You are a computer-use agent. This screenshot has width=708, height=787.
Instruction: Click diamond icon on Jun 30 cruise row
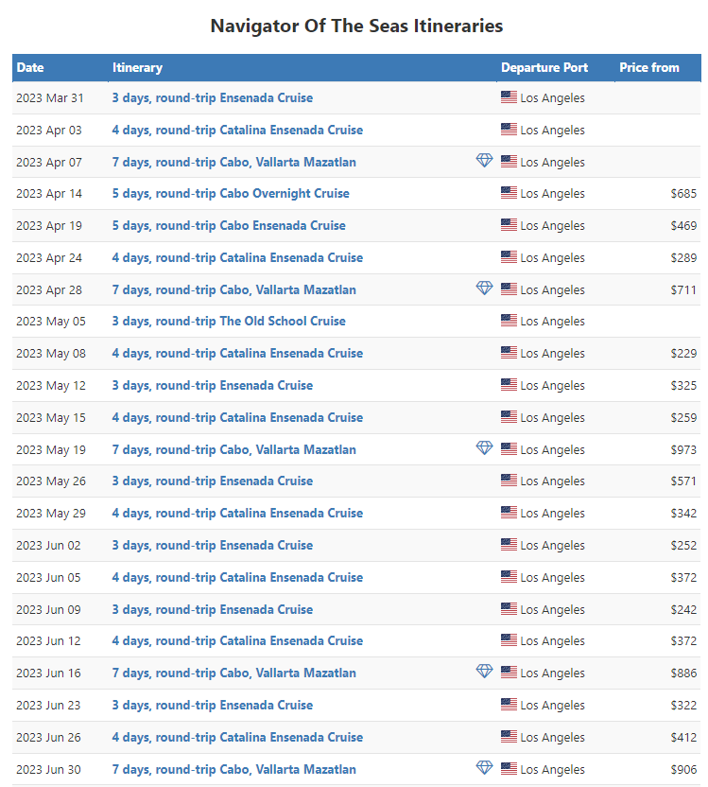tap(484, 767)
